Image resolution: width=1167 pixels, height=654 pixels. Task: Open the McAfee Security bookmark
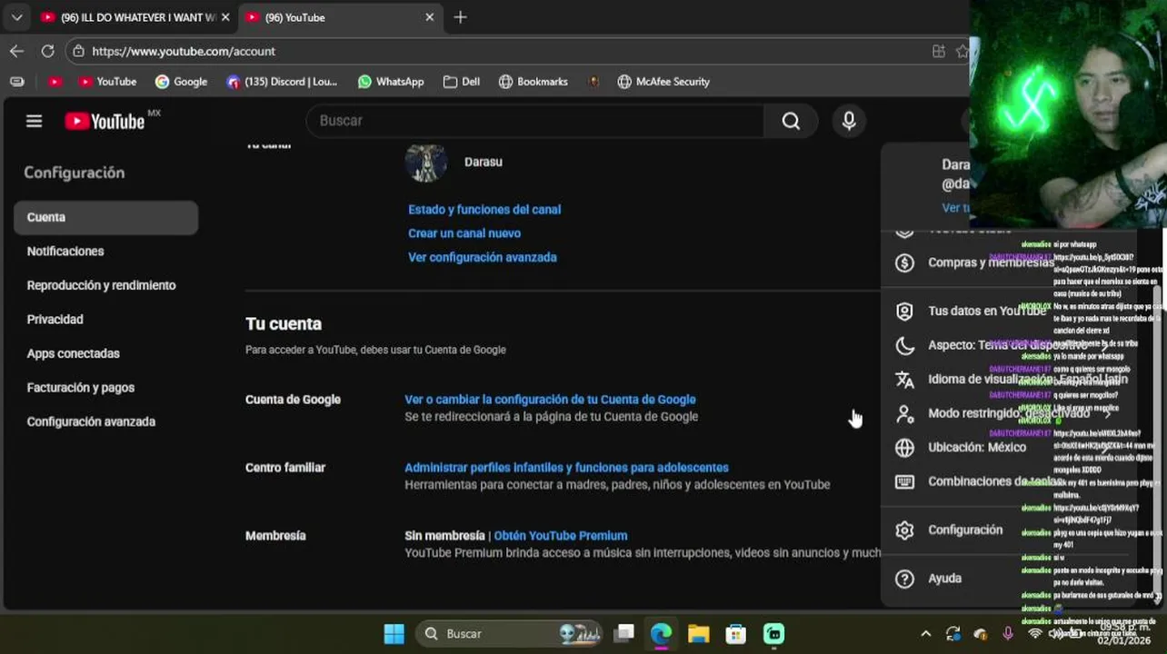coord(663,82)
